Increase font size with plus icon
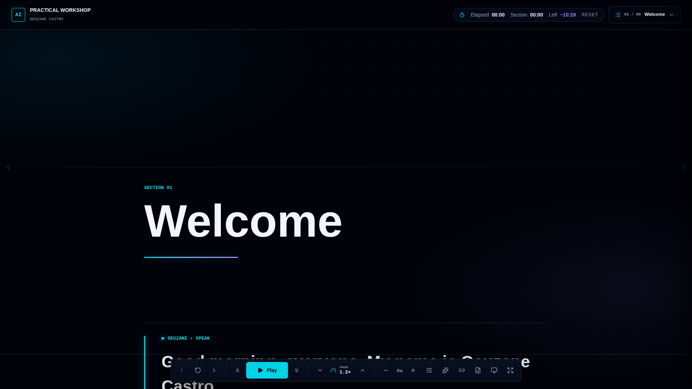The height and width of the screenshot is (389, 692). pos(413,370)
